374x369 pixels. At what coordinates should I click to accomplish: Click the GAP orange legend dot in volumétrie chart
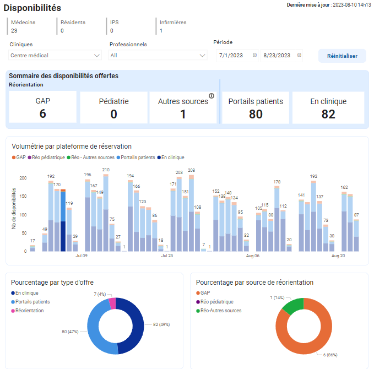click(x=14, y=158)
